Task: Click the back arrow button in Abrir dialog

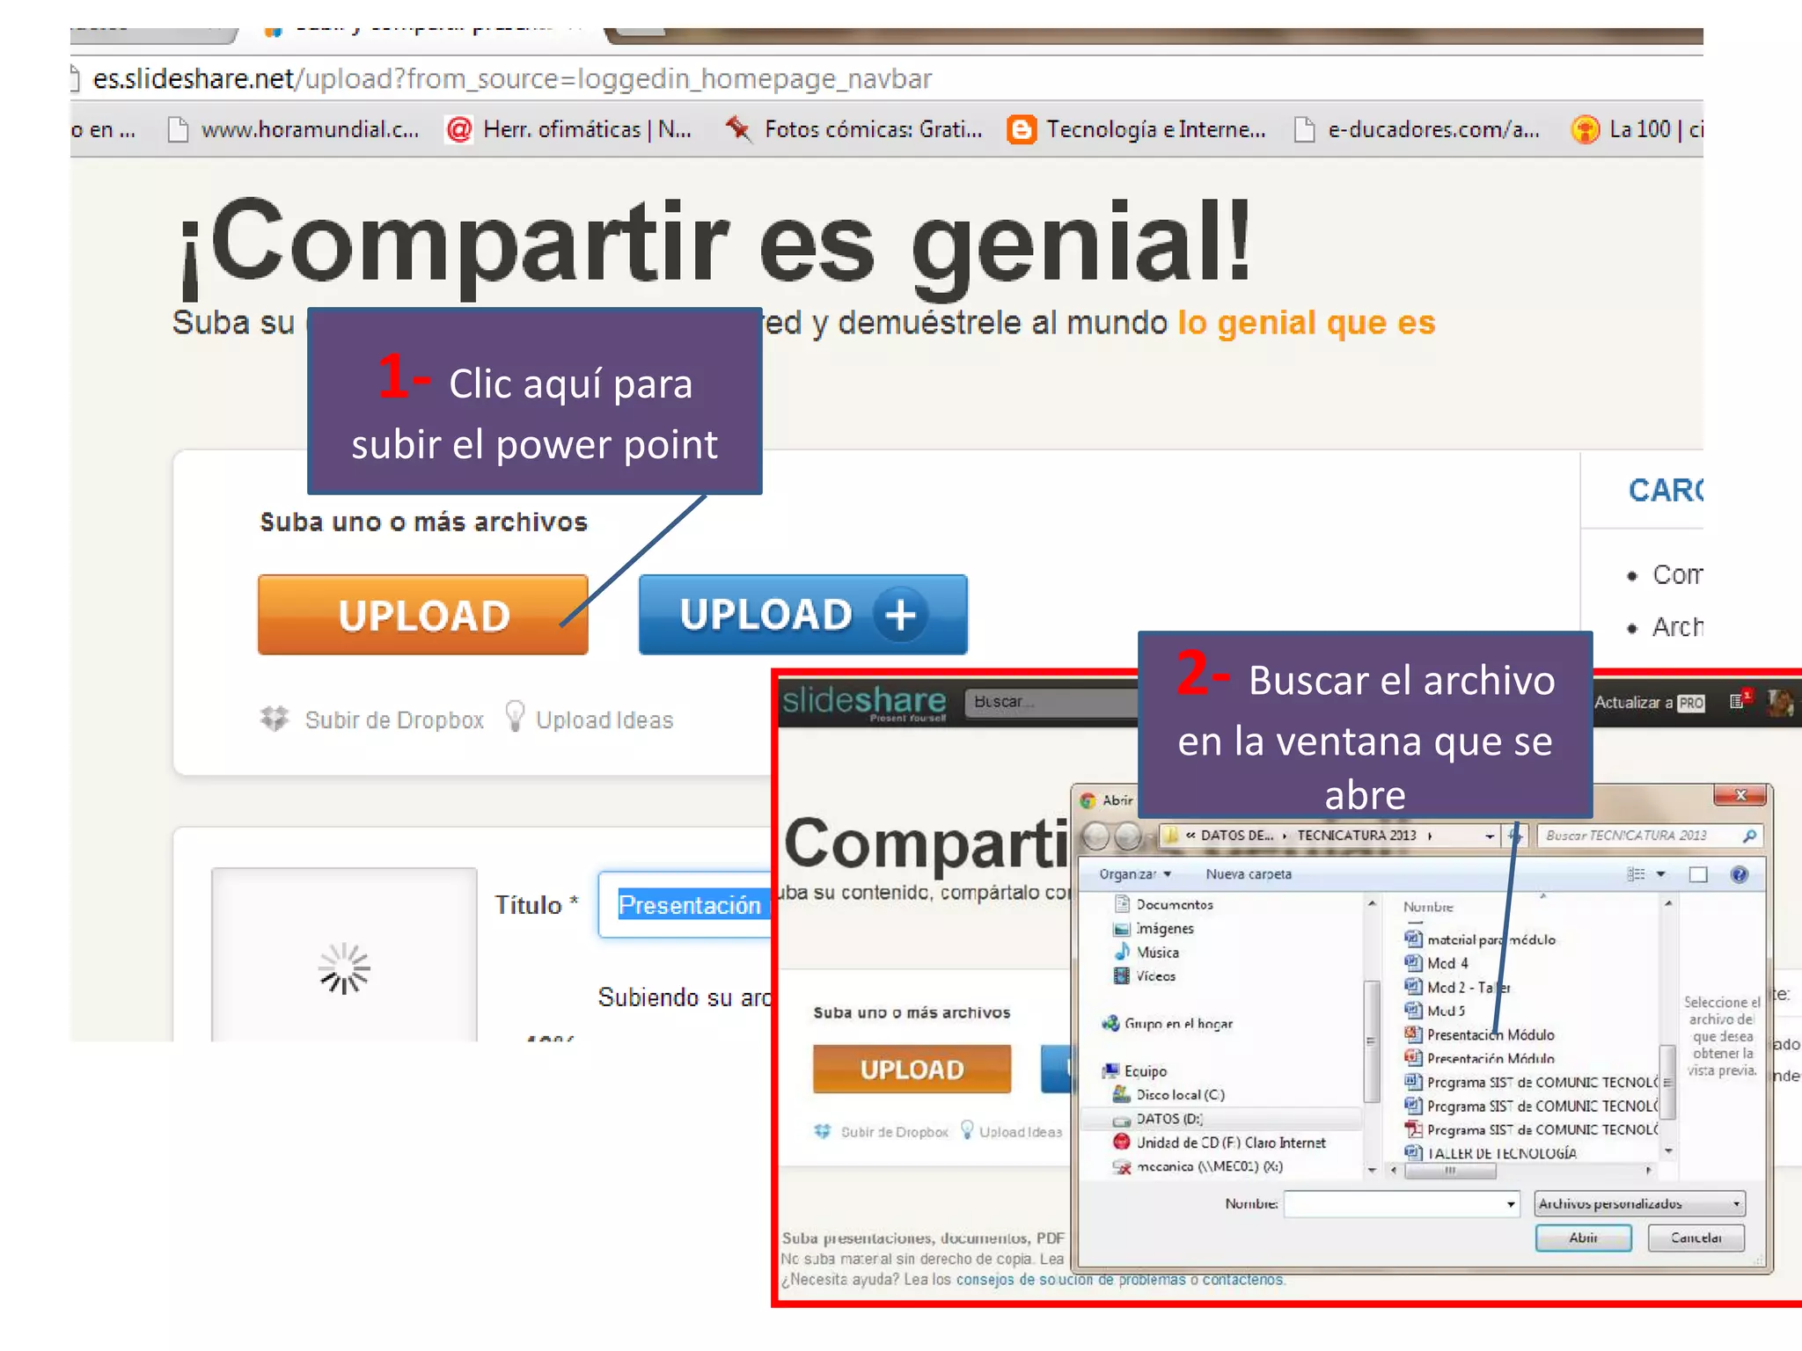Action: pyautogui.click(x=1095, y=836)
